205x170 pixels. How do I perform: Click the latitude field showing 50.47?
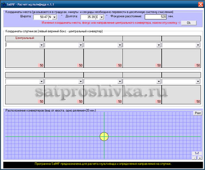(41, 17)
